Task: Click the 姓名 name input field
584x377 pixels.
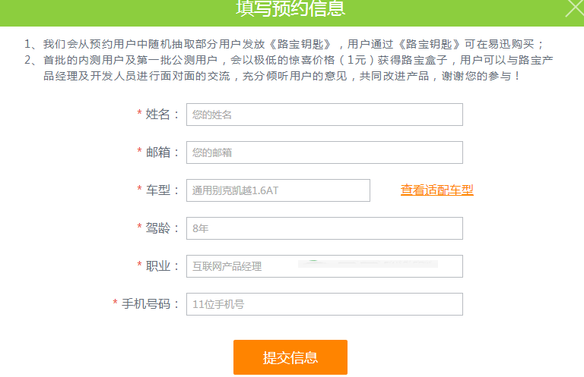Action: click(x=324, y=115)
